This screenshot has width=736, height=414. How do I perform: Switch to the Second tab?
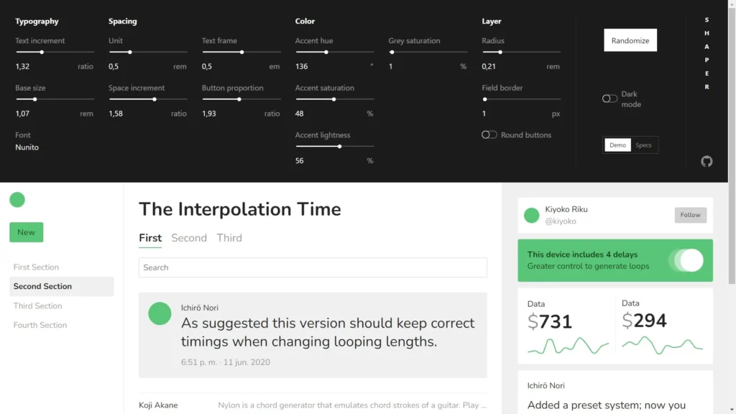(189, 238)
